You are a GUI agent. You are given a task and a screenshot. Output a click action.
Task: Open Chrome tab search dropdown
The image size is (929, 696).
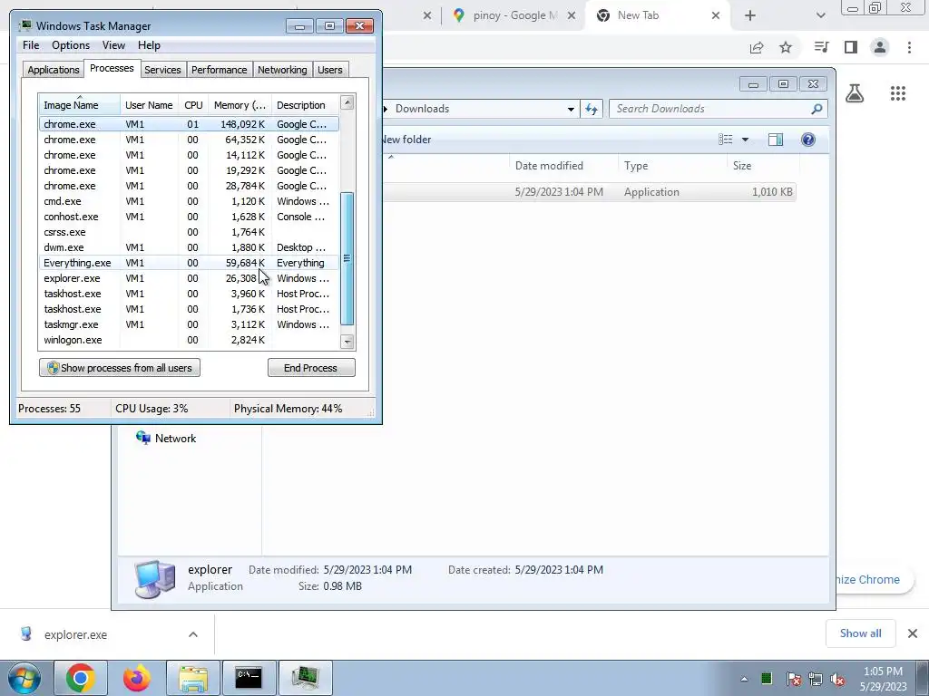tap(820, 15)
